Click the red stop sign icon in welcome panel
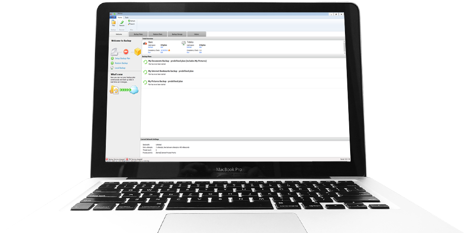Screen dimensions: 464x233 [x=126, y=52]
